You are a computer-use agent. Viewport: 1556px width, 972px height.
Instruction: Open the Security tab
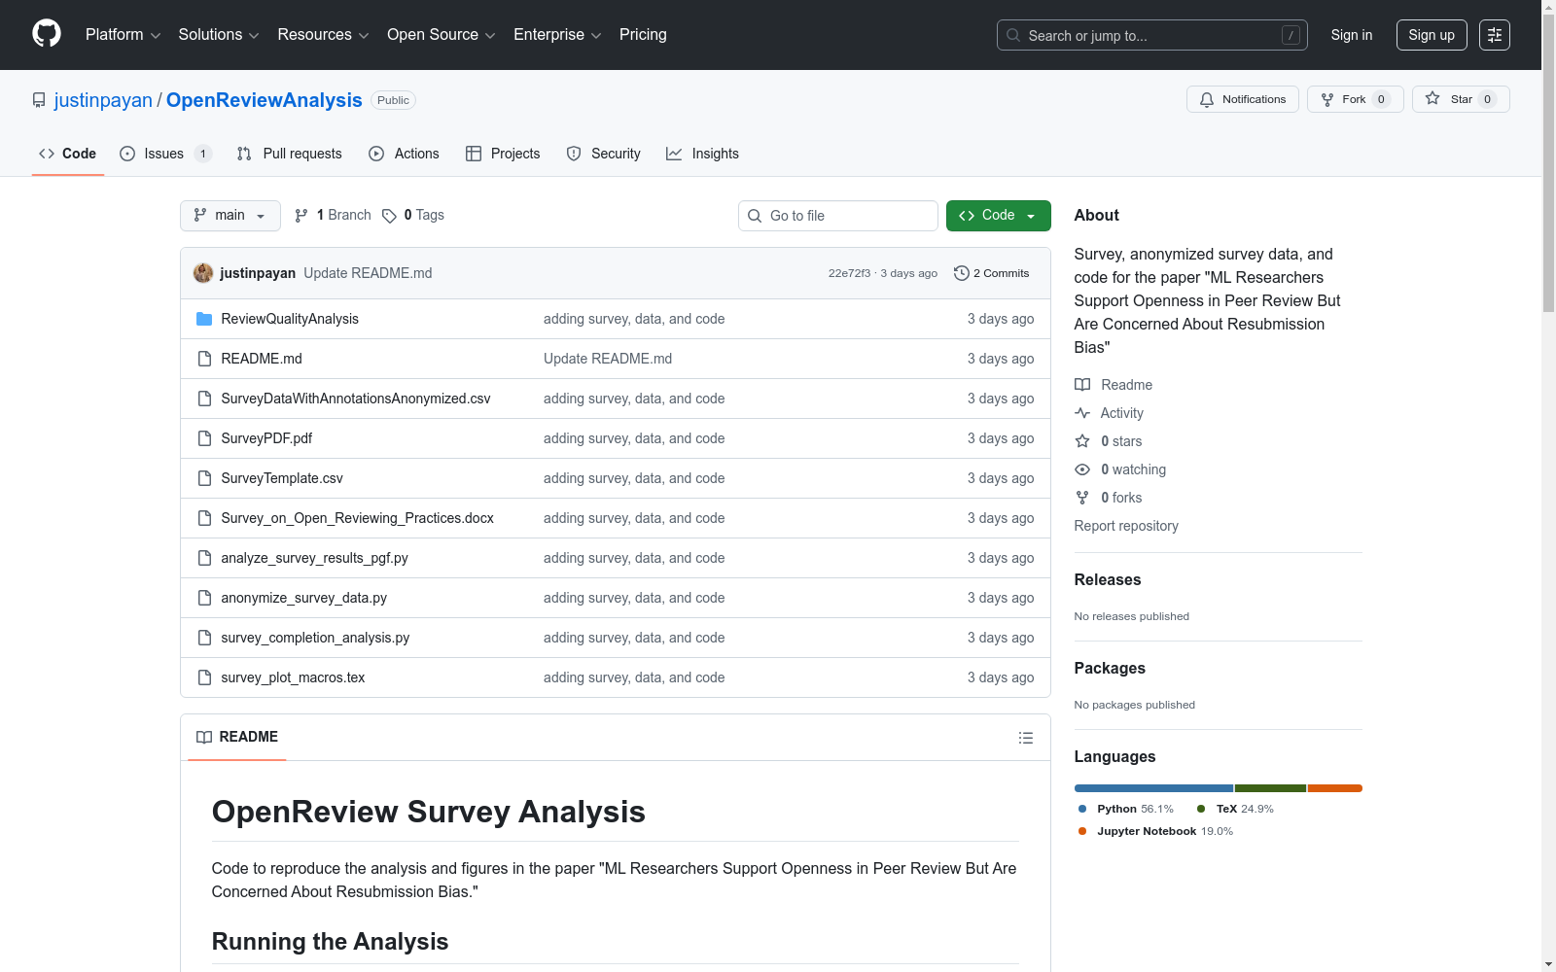[x=604, y=154]
